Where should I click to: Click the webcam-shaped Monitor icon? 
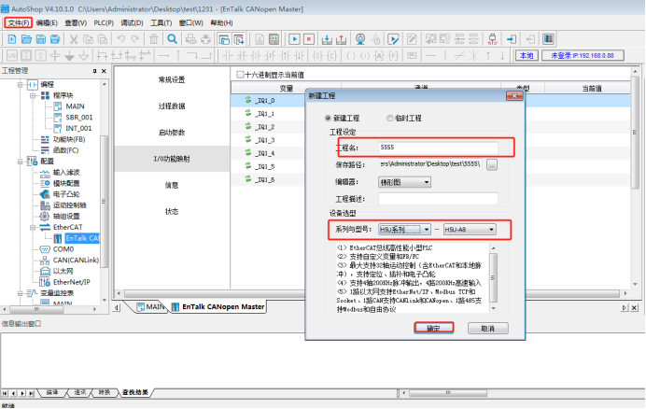(x=360, y=39)
